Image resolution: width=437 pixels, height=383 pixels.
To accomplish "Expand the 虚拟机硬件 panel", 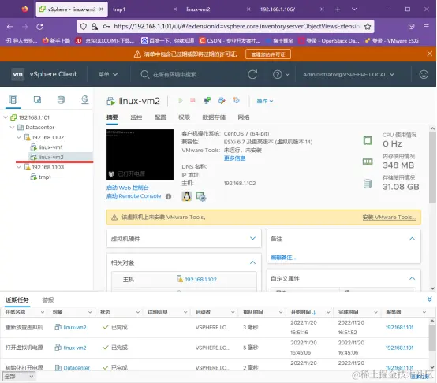I will point(252,238).
